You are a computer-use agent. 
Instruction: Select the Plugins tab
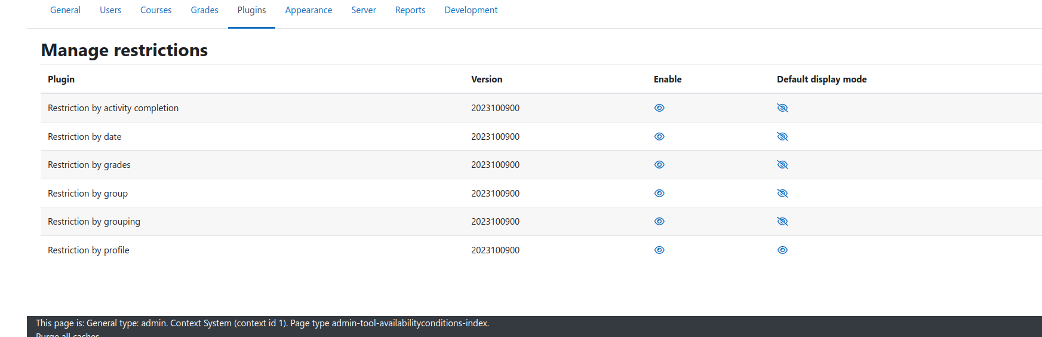(x=251, y=10)
